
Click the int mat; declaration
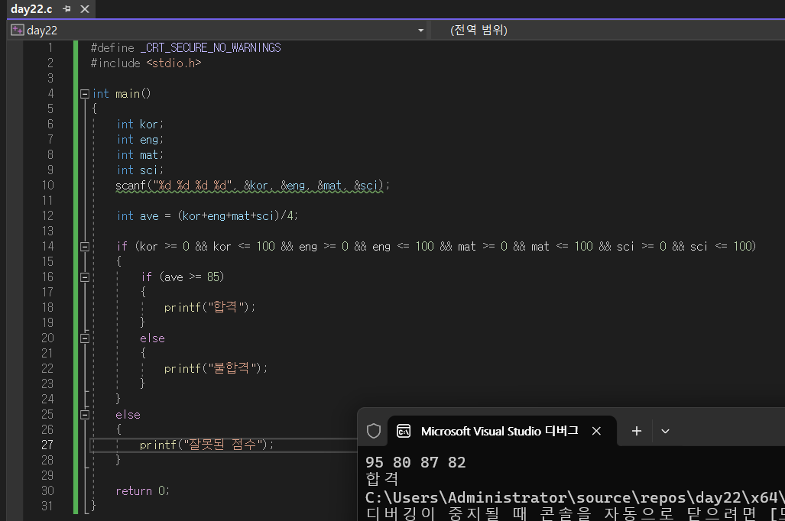(x=140, y=155)
